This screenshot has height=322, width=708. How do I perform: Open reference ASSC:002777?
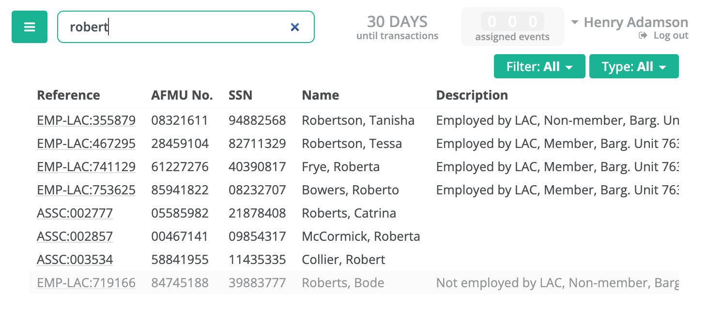coord(75,213)
